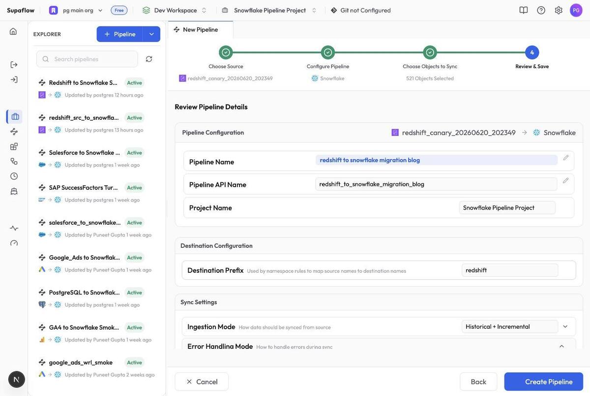
Task: Click the documentation book icon in header
Action: click(524, 10)
